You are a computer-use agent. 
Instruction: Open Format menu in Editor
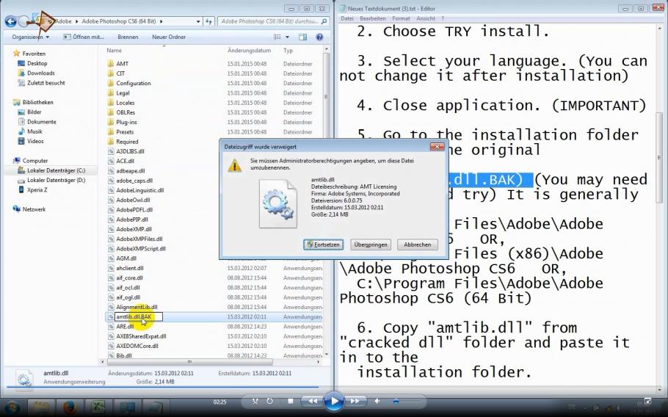coord(402,18)
